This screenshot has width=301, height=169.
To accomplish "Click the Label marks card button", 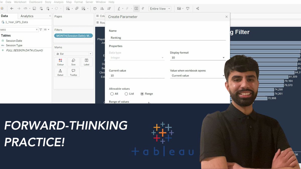I will click(87, 62).
